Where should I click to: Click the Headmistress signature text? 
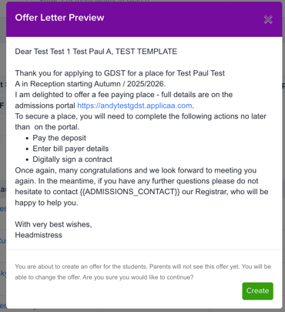pos(39,235)
